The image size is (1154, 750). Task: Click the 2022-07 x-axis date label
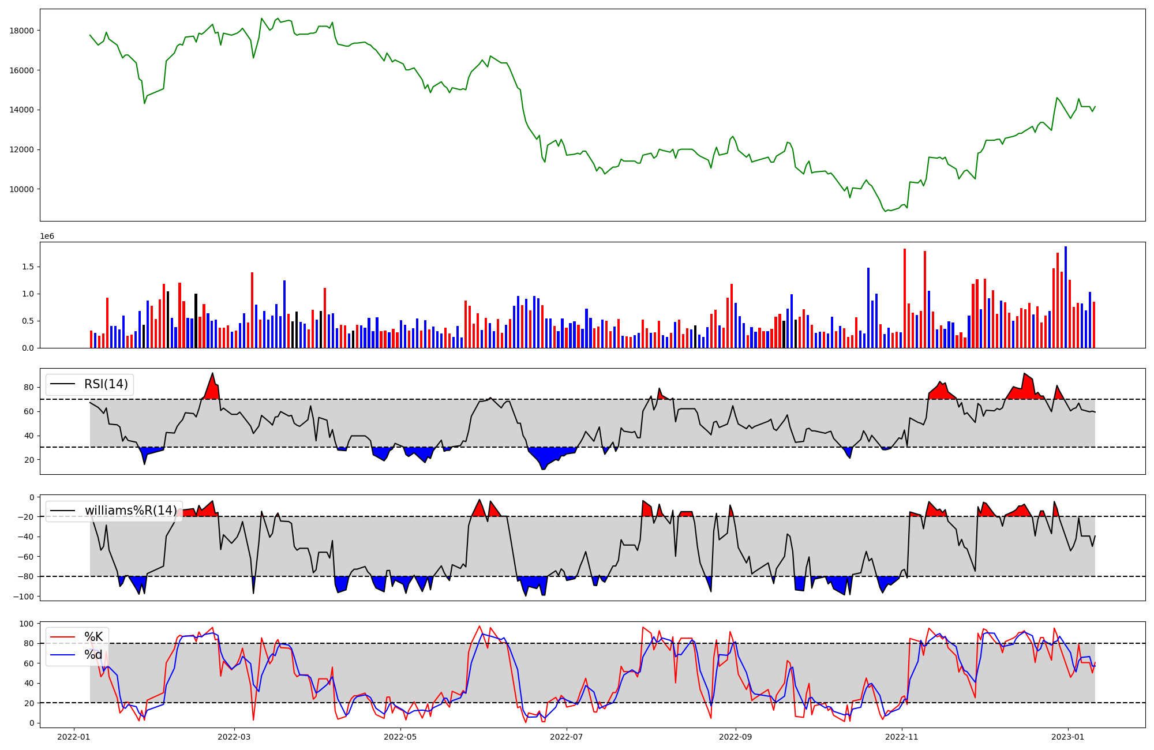coord(567,737)
